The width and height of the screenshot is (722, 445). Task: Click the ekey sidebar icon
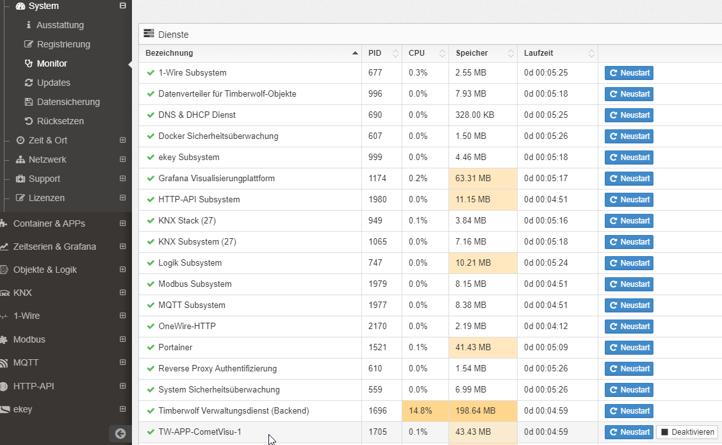[x=4, y=410]
